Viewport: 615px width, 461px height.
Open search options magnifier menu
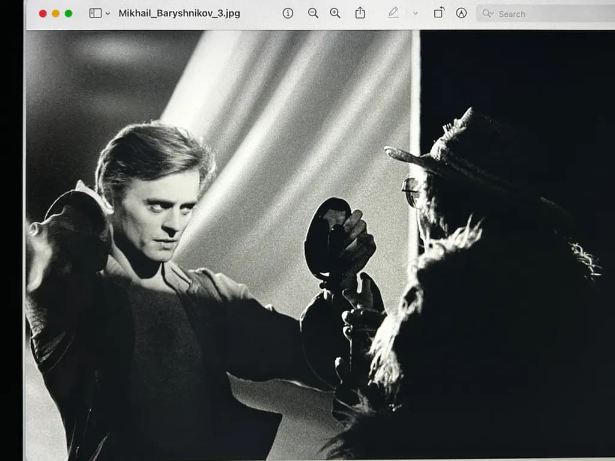[488, 14]
